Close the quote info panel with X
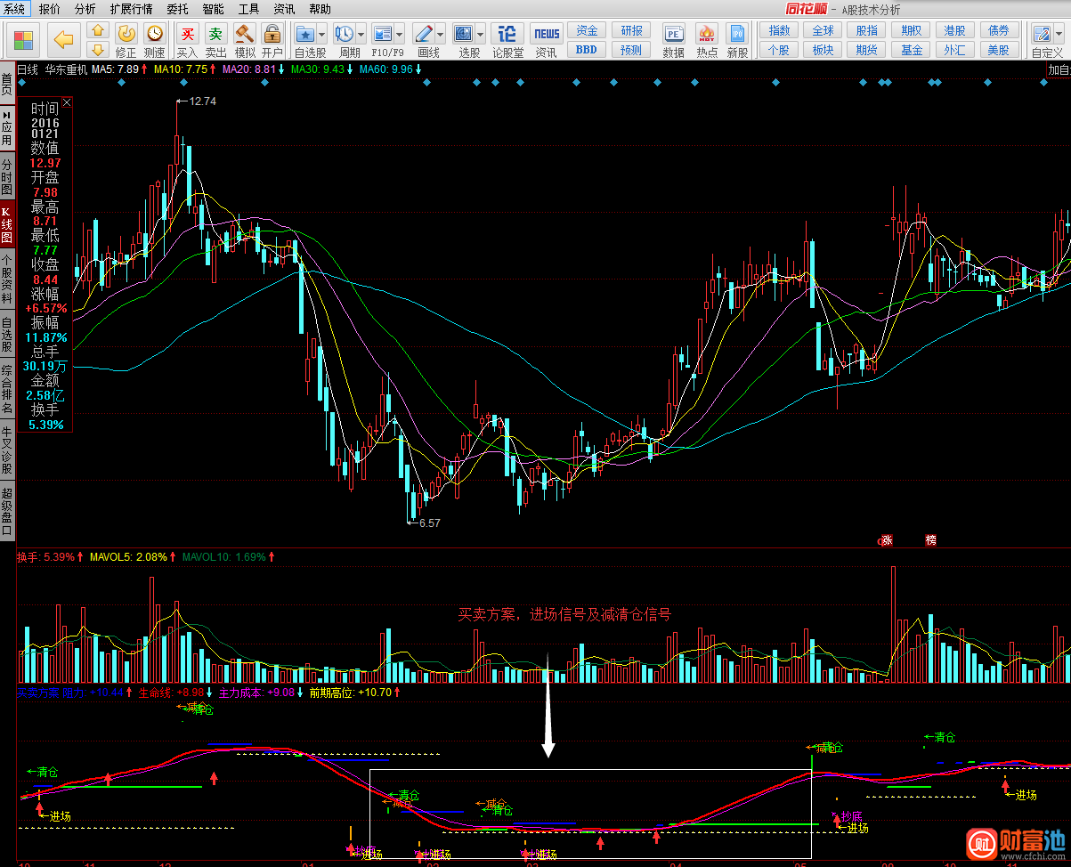Image resolution: width=1071 pixels, height=867 pixels. 67,102
